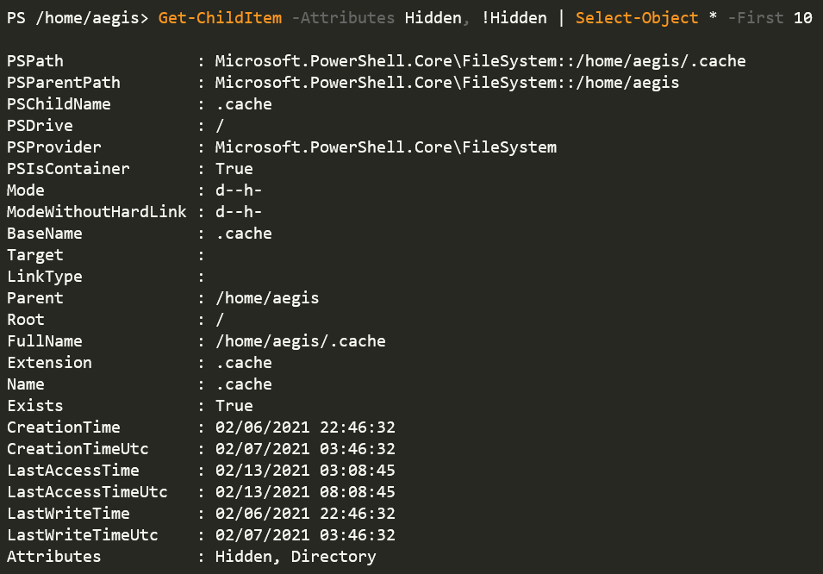Click the LastWriteTime property label
Viewport: 823px width, 574px height.
click(68, 513)
